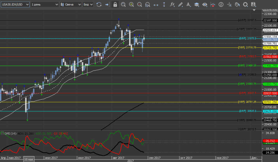The image size is (278, 162).
Task: Click the 'сен 2017' time axis label
Action: tap(154, 158)
